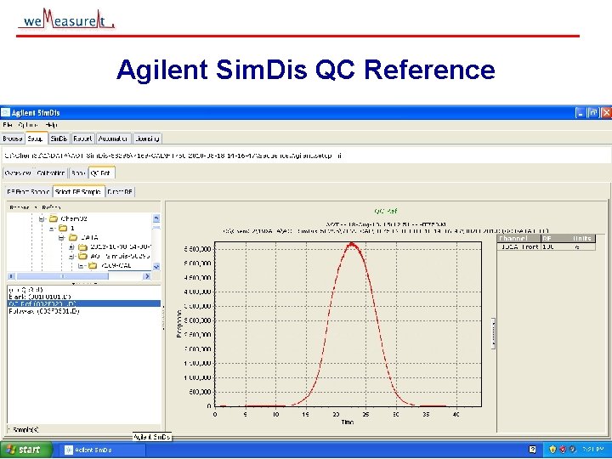Click horizontal scrollbar left arrow in tree
The image size is (612, 459).
[11, 276]
